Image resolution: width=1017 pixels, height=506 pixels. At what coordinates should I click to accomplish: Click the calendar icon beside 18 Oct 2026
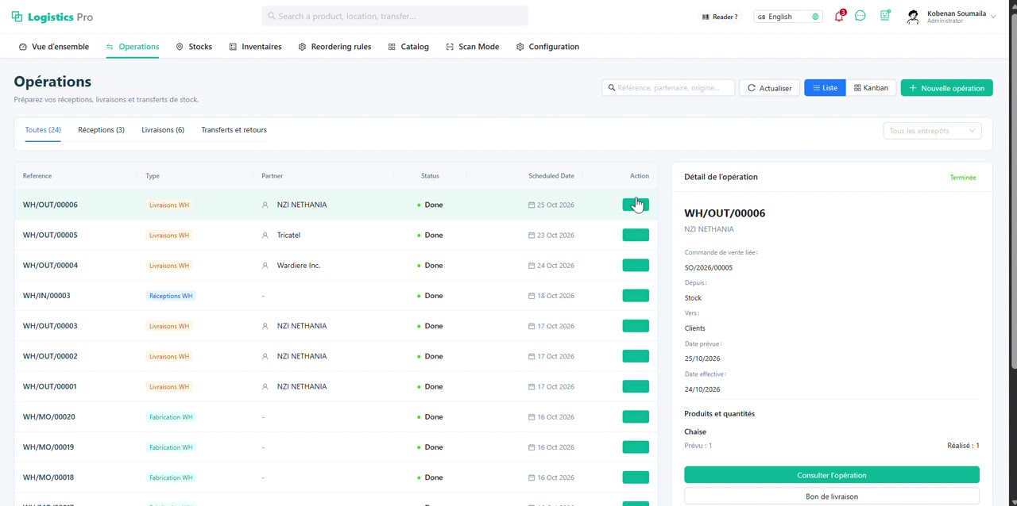(532, 296)
